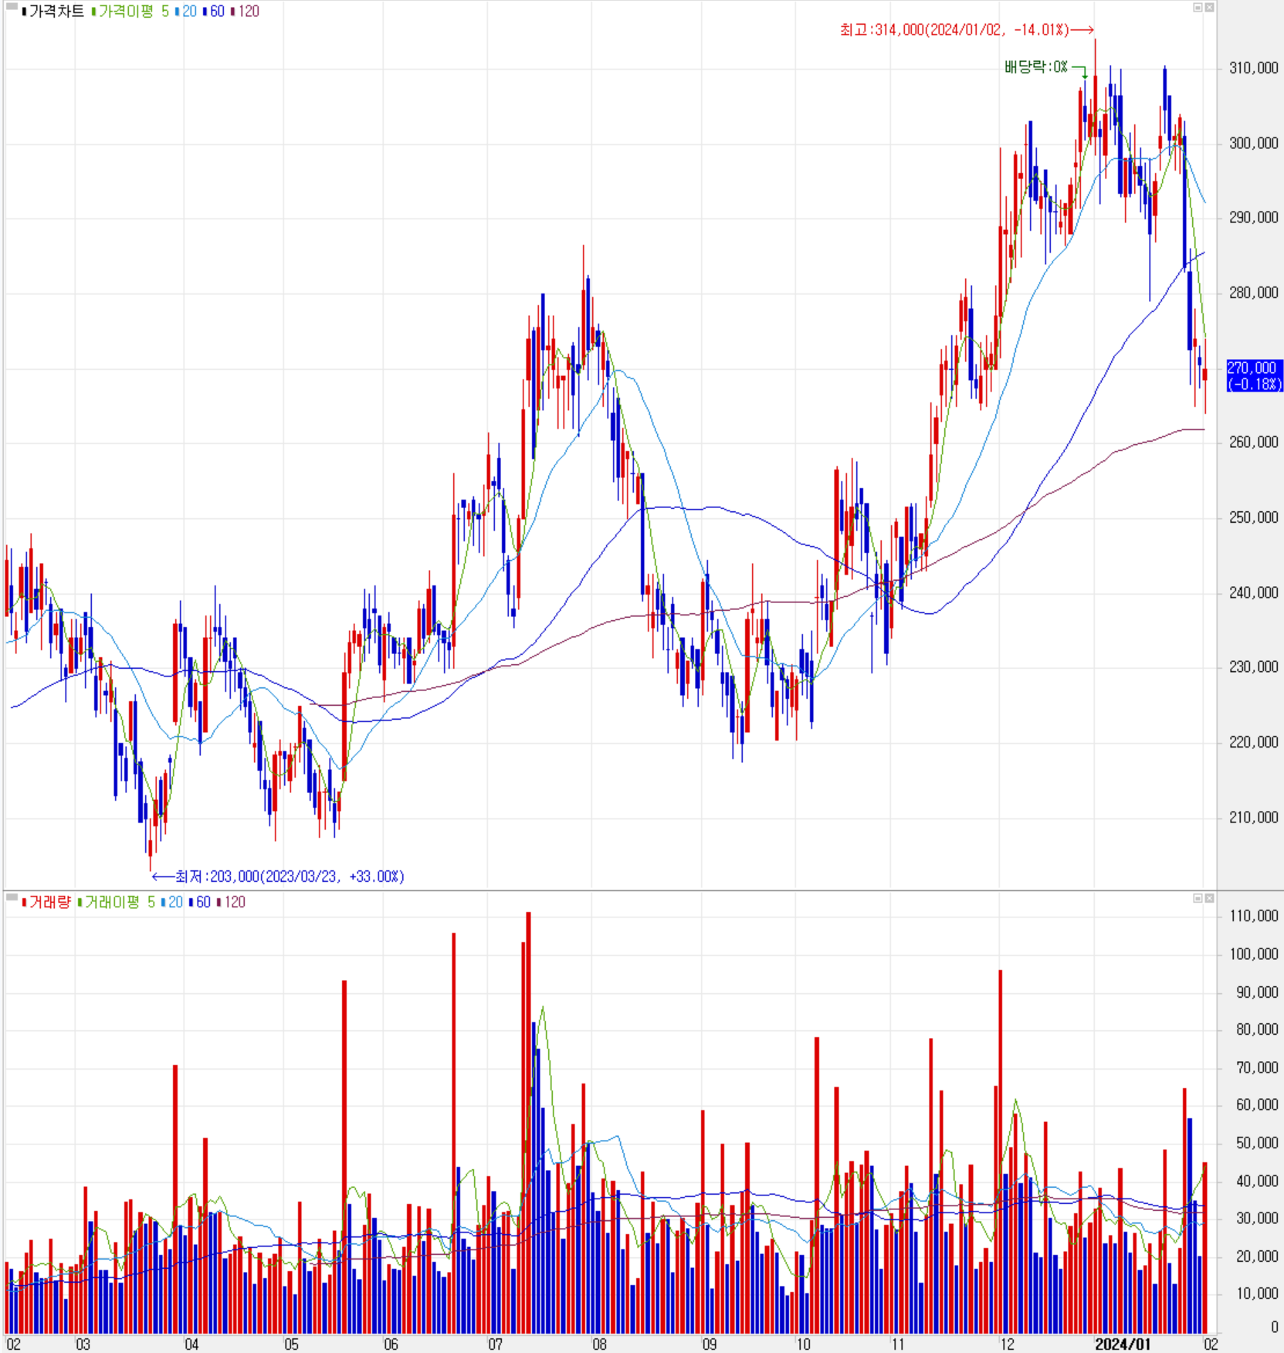Click the 110,000 volume axis label
The height and width of the screenshot is (1353, 1284).
point(1254,917)
